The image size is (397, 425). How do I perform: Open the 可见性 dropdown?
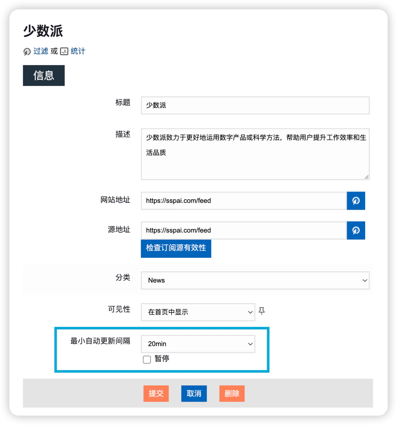tap(198, 312)
